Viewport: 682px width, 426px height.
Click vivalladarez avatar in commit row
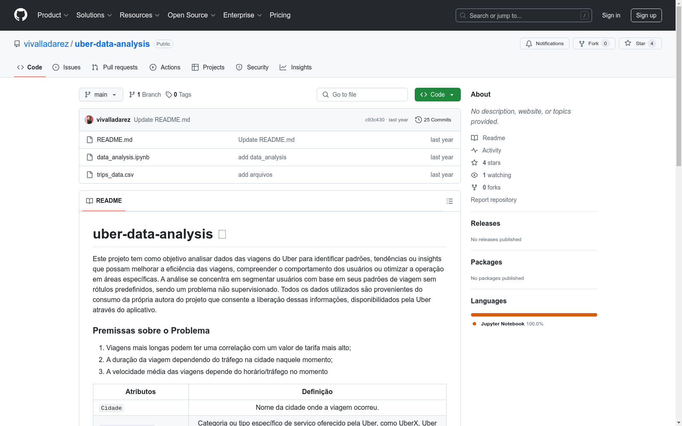point(89,120)
